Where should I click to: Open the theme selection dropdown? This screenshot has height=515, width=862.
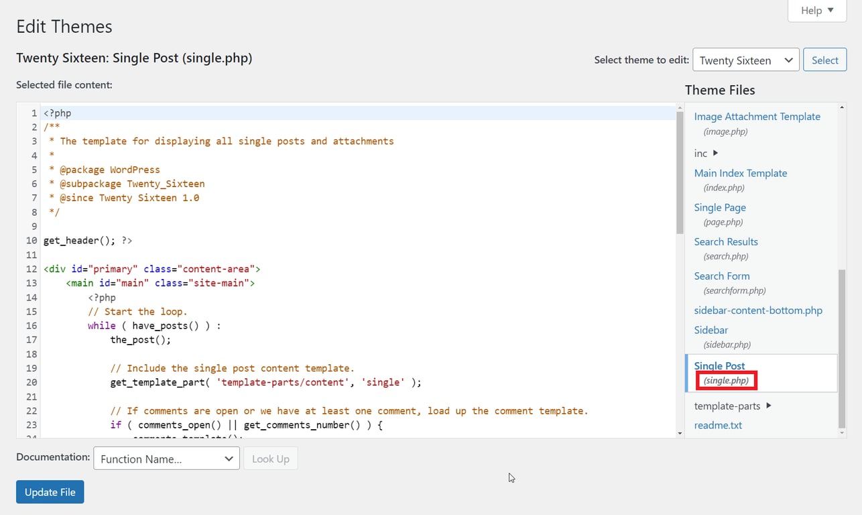[x=745, y=60]
